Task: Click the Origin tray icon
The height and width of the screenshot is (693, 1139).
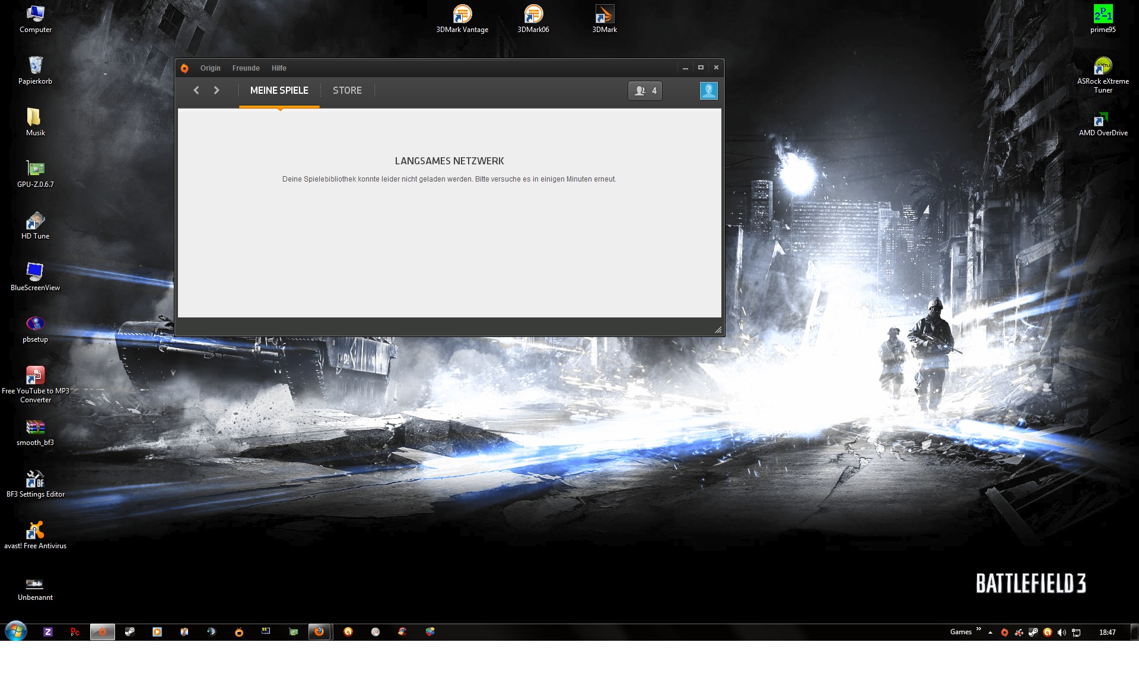Action: coord(1004,632)
